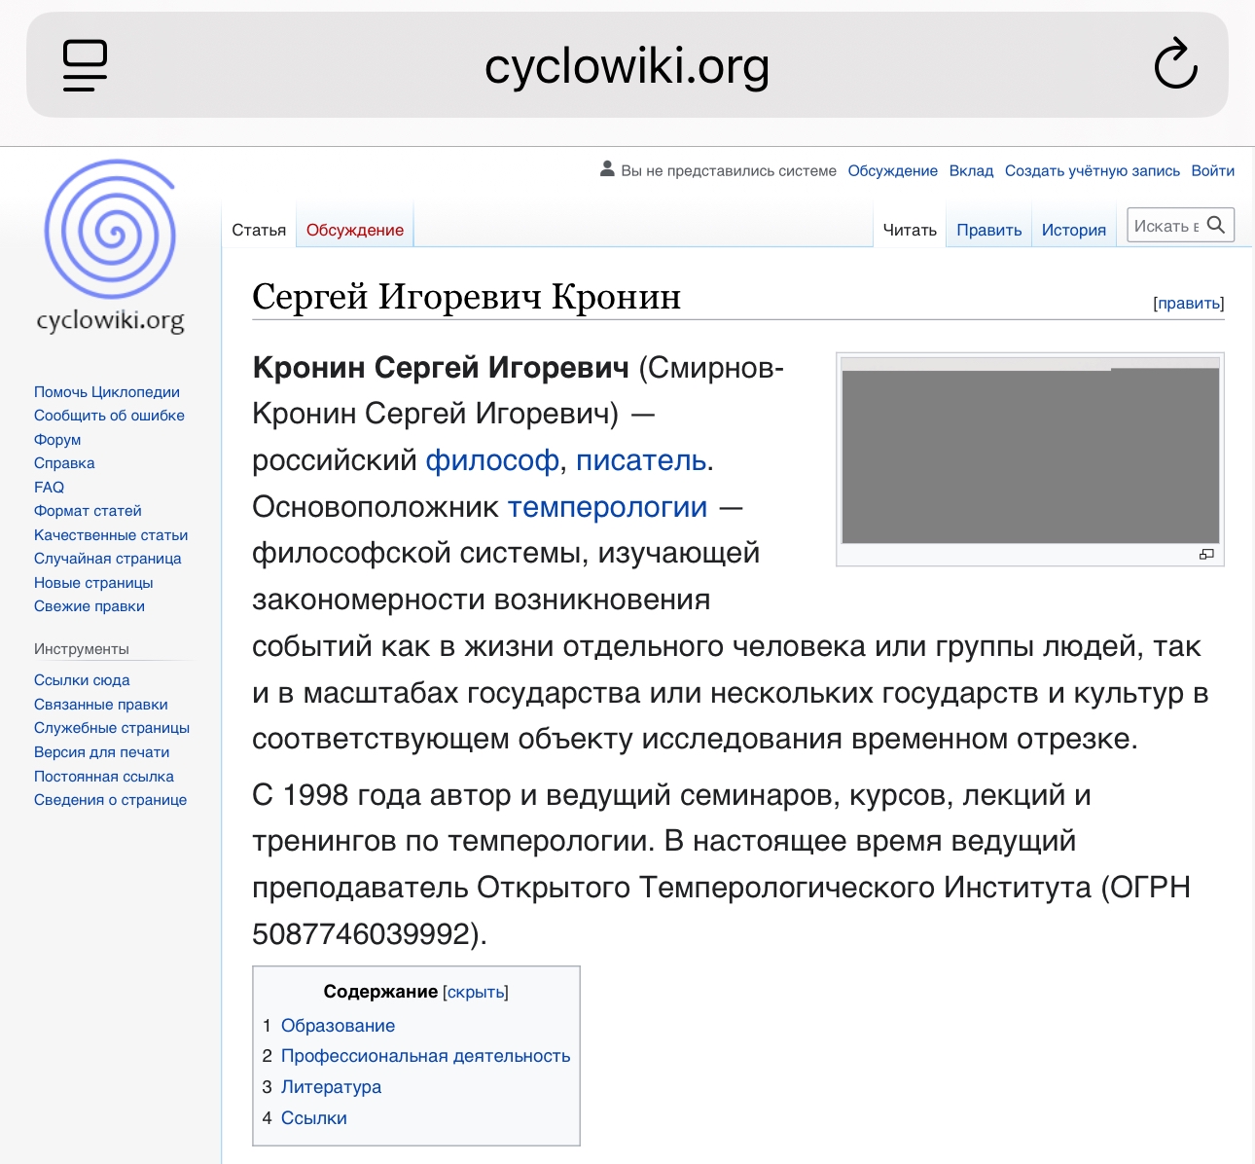Open Качественные статьи link
Image resolution: width=1255 pixels, height=1164 pixels.
point(111,534)
